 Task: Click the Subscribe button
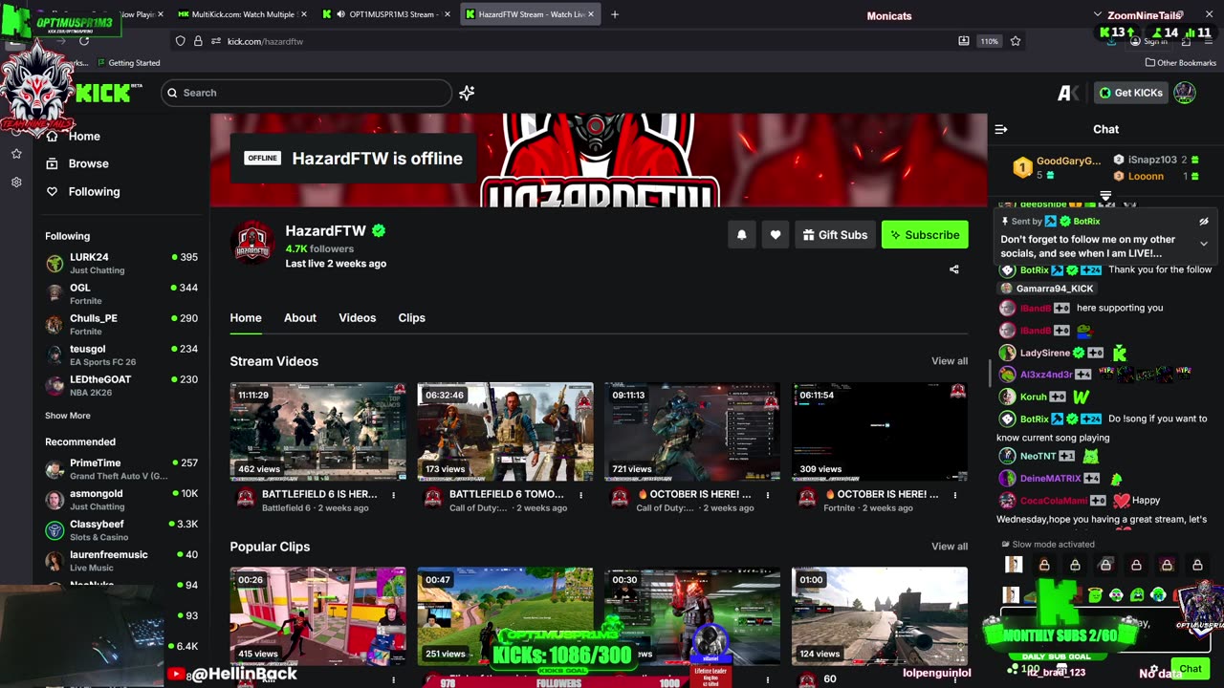tap(925, 235)
